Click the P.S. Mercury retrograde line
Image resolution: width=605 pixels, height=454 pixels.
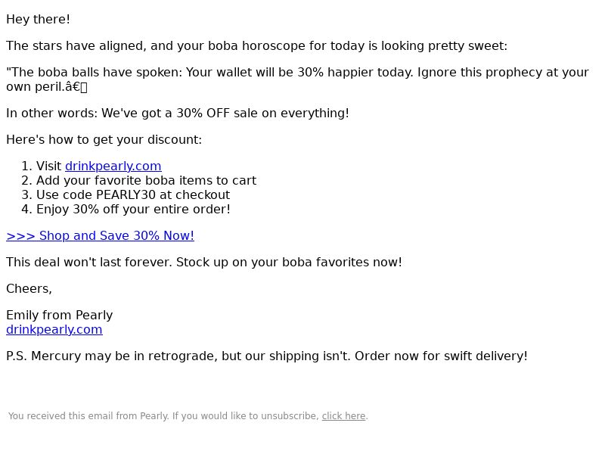[x=267, y=356]
